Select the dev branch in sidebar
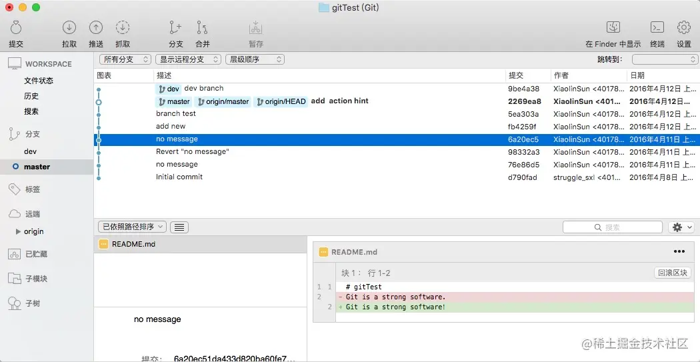 pos(31,151)
